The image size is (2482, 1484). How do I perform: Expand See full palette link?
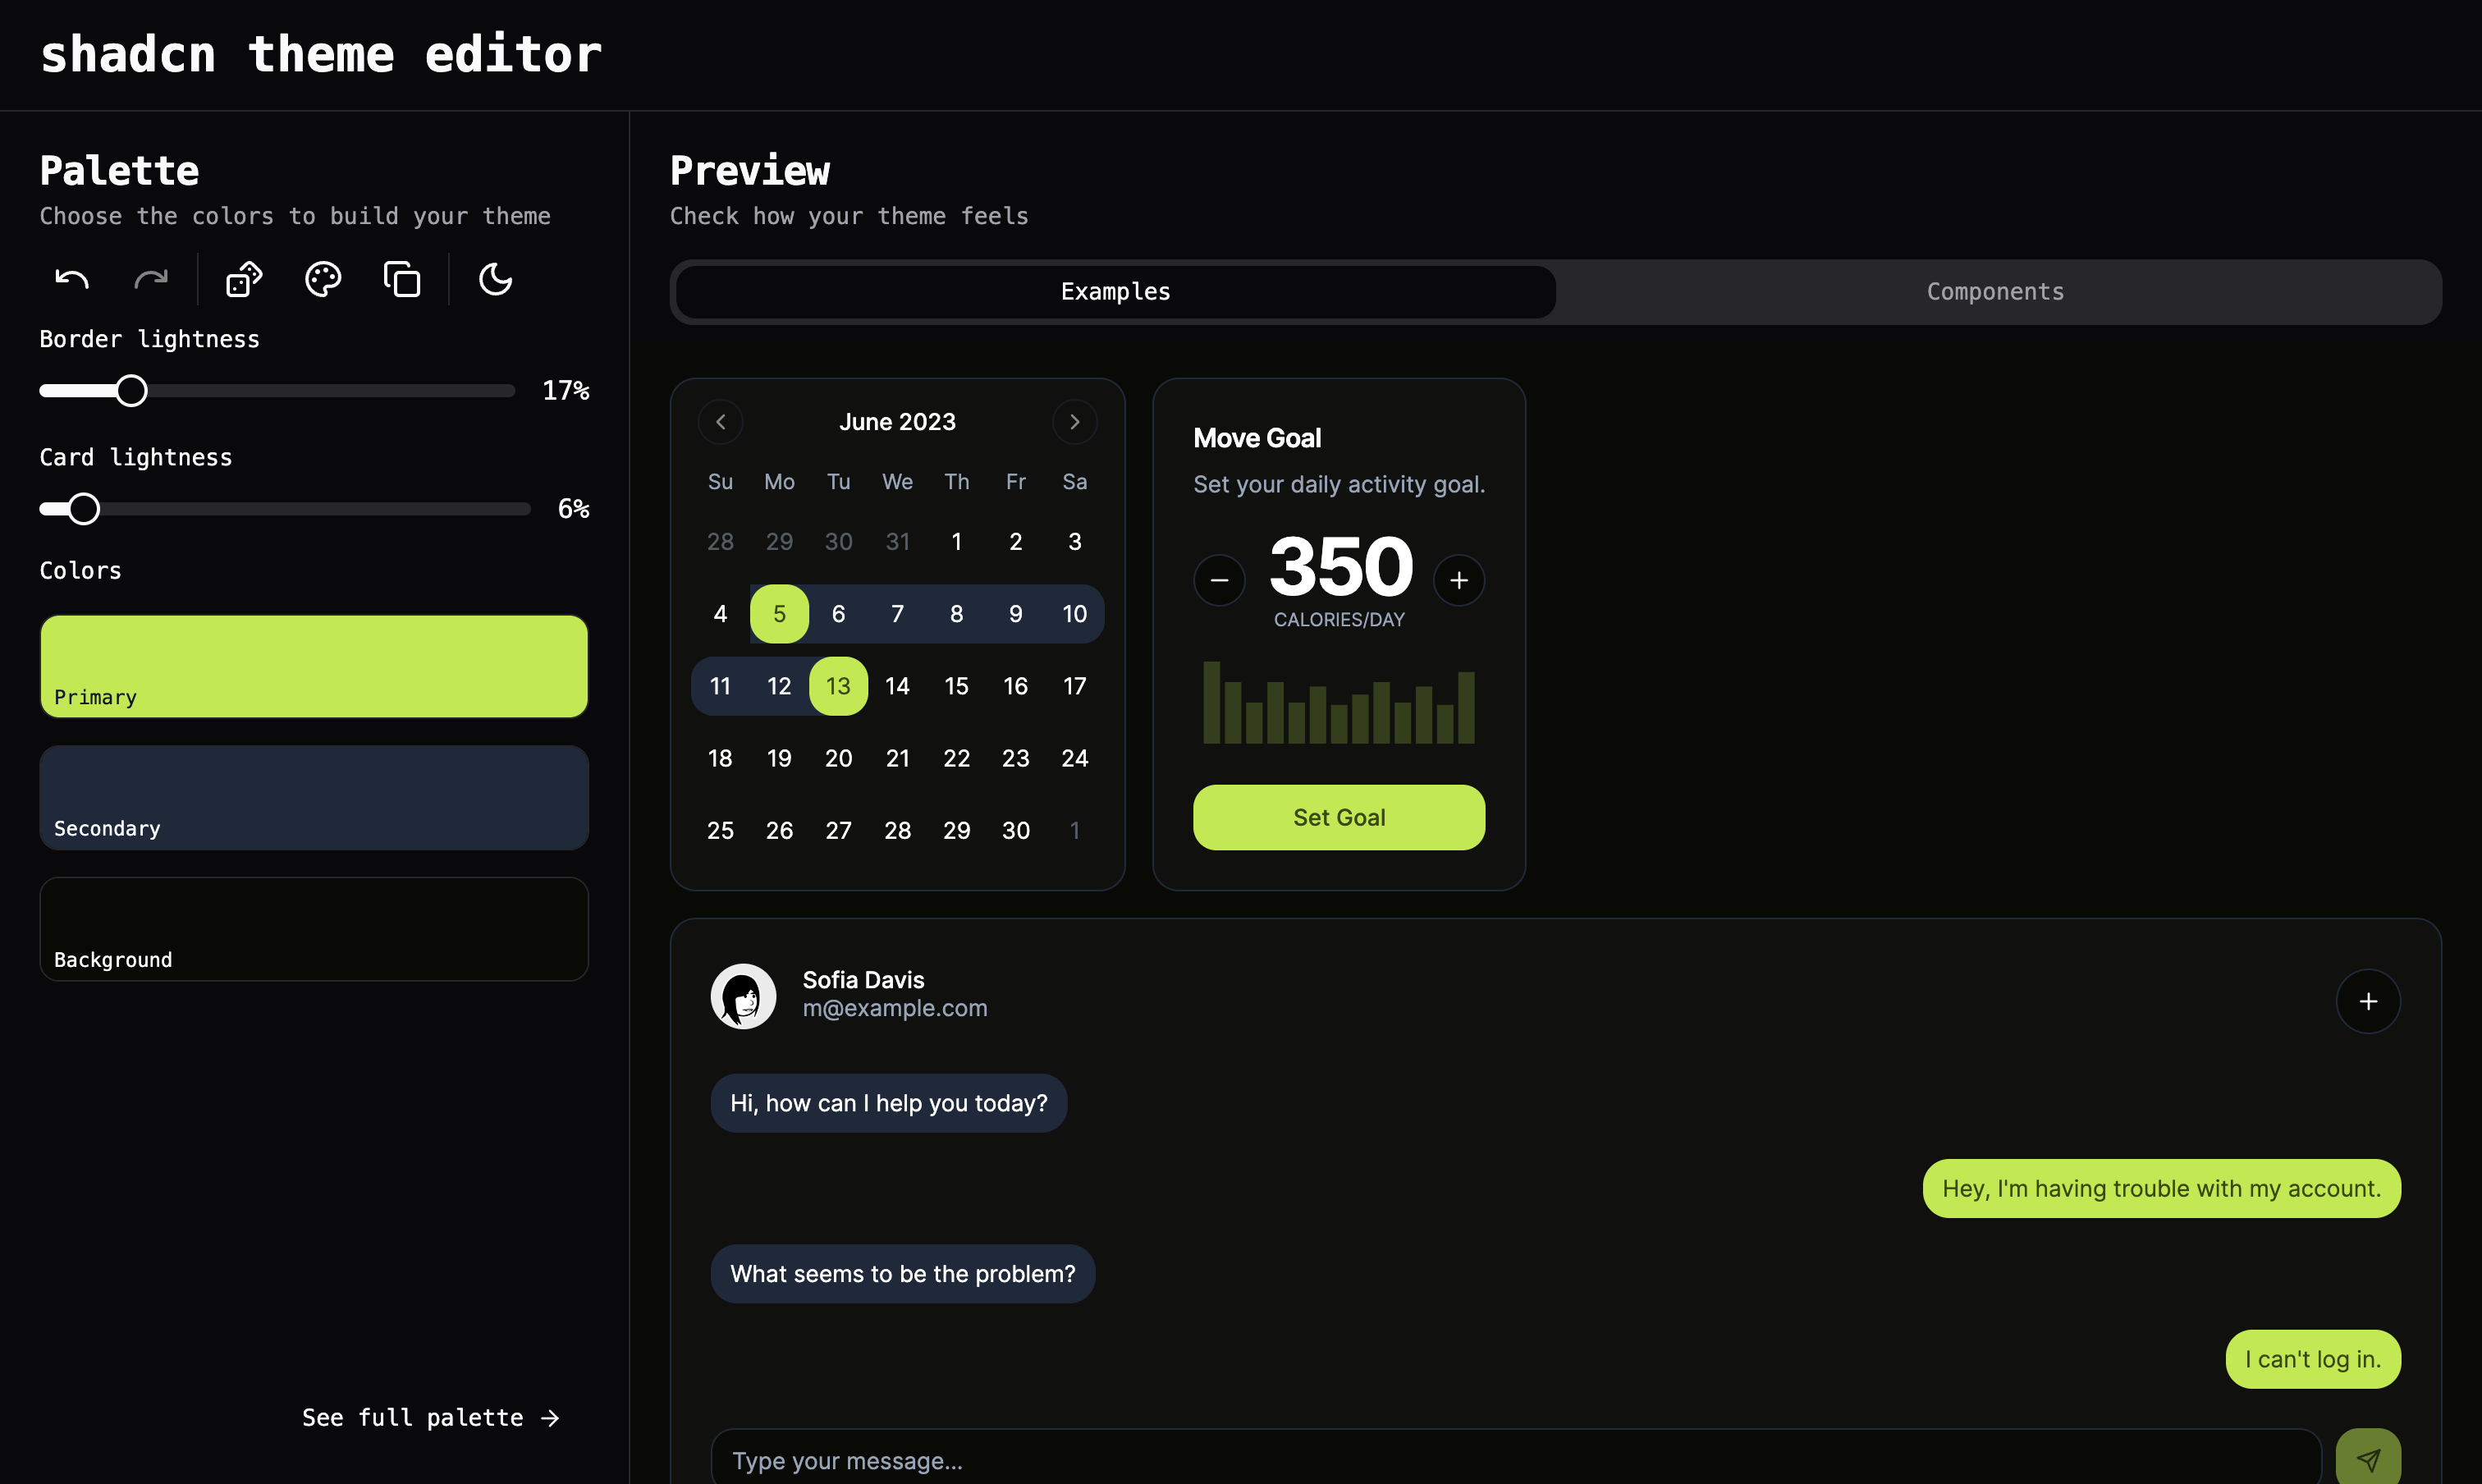[431, 1415]
